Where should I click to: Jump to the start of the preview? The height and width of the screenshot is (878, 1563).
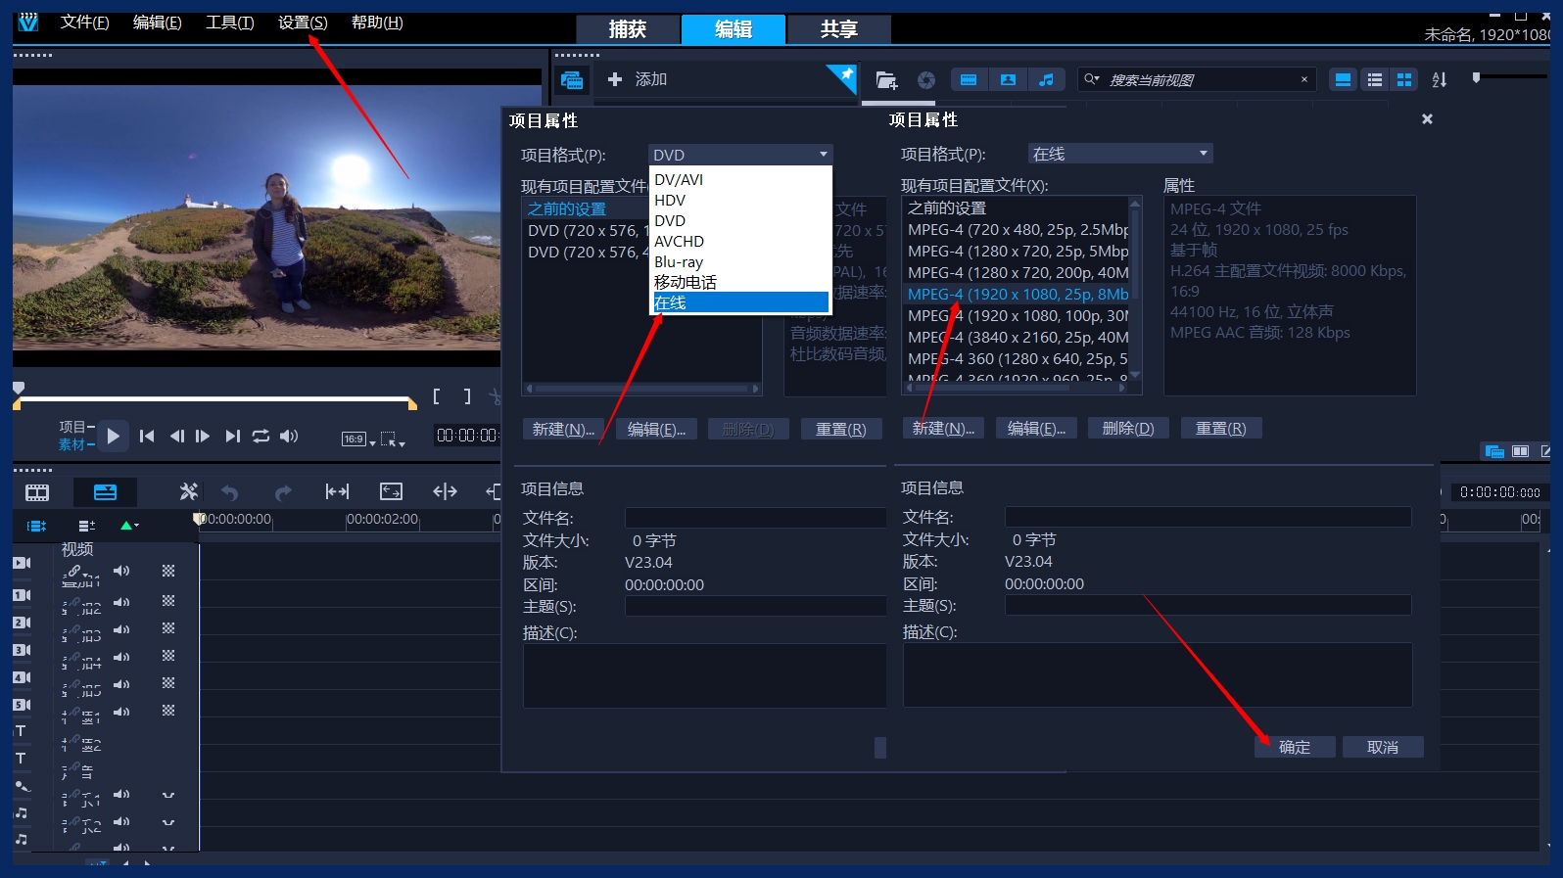[x=147, y=437]
